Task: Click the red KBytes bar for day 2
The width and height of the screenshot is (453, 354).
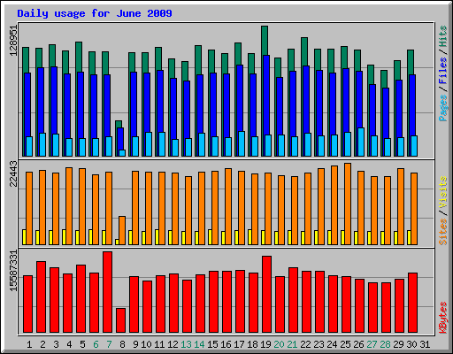Action: point(41,297)
